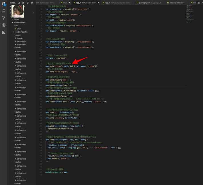
Task: Click the avatar image in the sidebar
Action: (18, 11)
